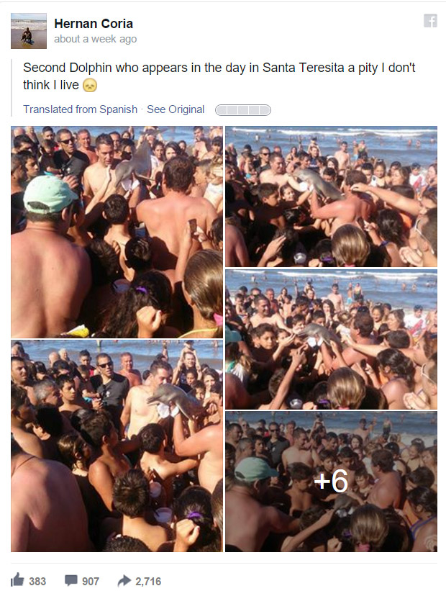Click the thumbs-up like icon
This screenshot has height=591, width=446.
[17, 580]
